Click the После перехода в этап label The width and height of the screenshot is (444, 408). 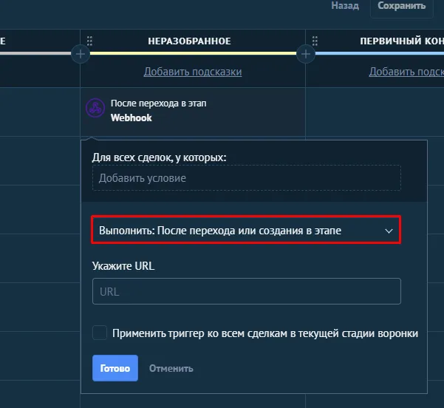coord(159,103)
